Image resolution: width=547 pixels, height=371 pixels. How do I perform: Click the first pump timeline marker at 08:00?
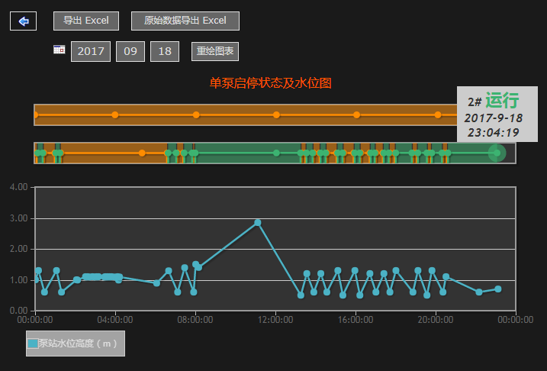click(x=196, y=115)
